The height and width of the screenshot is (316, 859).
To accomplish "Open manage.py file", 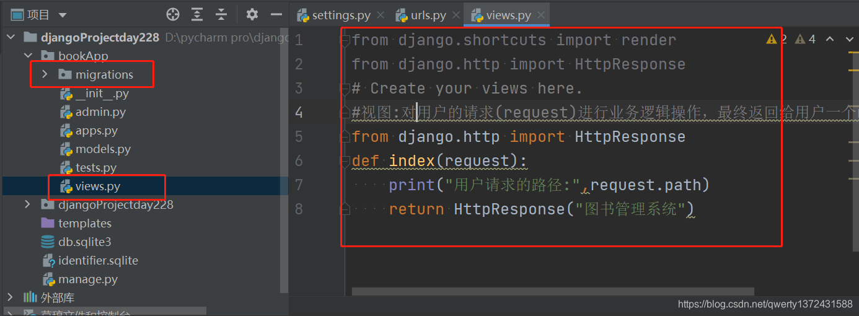I will tap(88, 279).
